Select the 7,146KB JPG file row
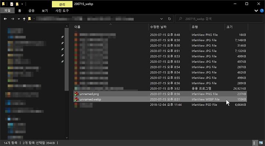The image size is (265, 146). click(x=160, y=40)
